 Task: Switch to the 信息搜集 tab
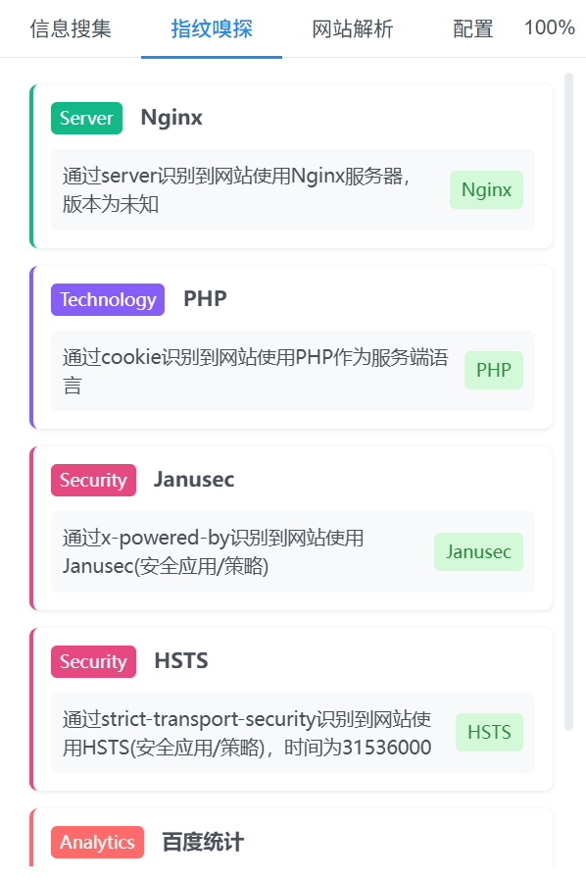point(71,28)
